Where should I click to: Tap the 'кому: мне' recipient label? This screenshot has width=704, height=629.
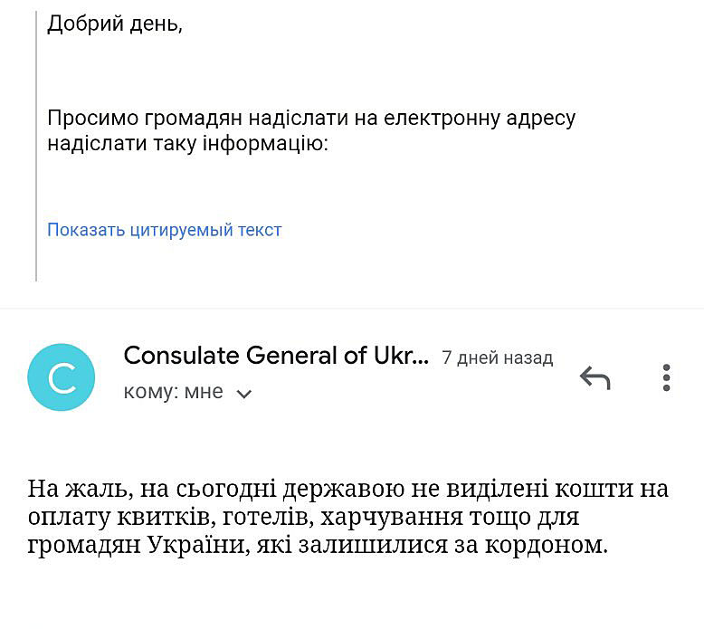tap(173, 393)
